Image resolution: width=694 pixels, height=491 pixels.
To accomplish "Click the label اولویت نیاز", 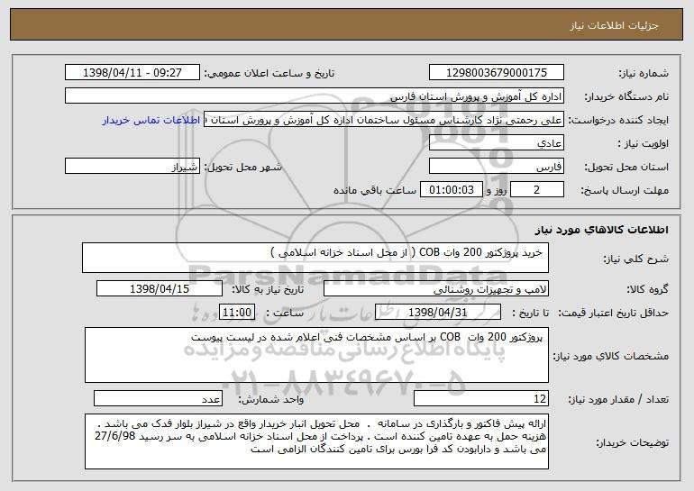I will click(644, 144).
